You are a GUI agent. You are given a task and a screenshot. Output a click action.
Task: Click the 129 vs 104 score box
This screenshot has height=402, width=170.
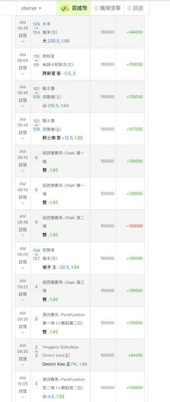coord(37,28)
